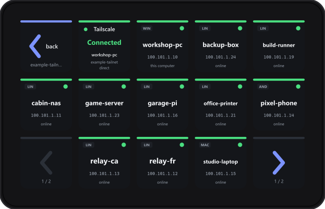Toggle the Tailscale Connected status
The width and height of the screenshot is (325, 209).
click(x=104, y=43)
